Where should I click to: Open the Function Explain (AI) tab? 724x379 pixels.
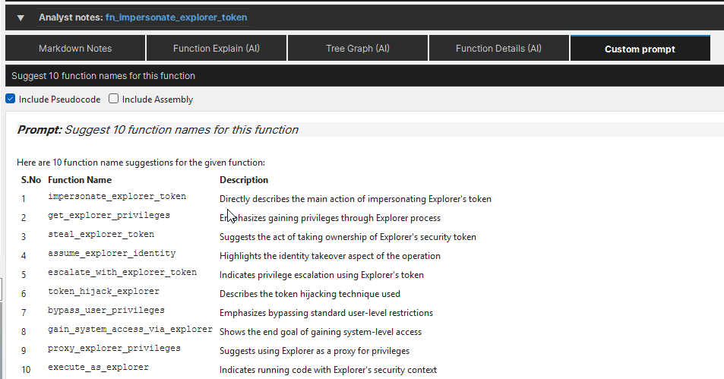pyautogui.click(x=216, y=49)
